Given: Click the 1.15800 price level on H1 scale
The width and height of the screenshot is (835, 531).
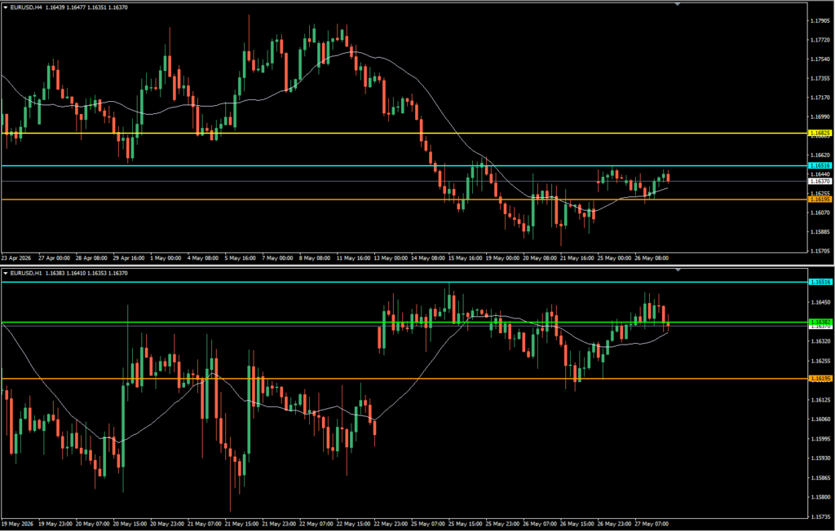Looking at the screenshot, I should 821,498.
